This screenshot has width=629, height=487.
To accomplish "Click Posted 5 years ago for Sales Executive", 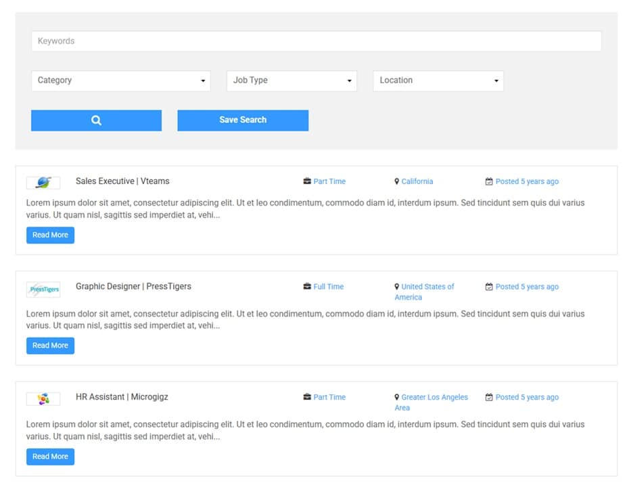I will (x=527, y=181).
